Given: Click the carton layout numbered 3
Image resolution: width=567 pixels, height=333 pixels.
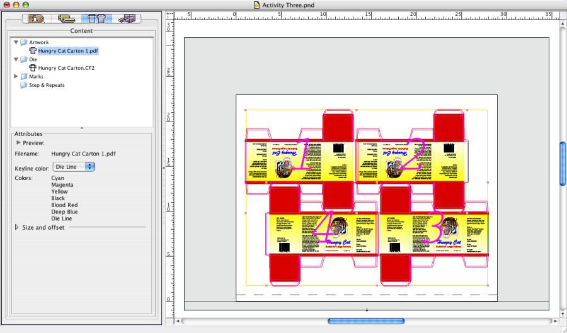Looking at the screenshot, I should point(434,233).
